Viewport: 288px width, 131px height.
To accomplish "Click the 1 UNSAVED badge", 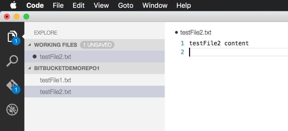I will click(x=97, y=45).
